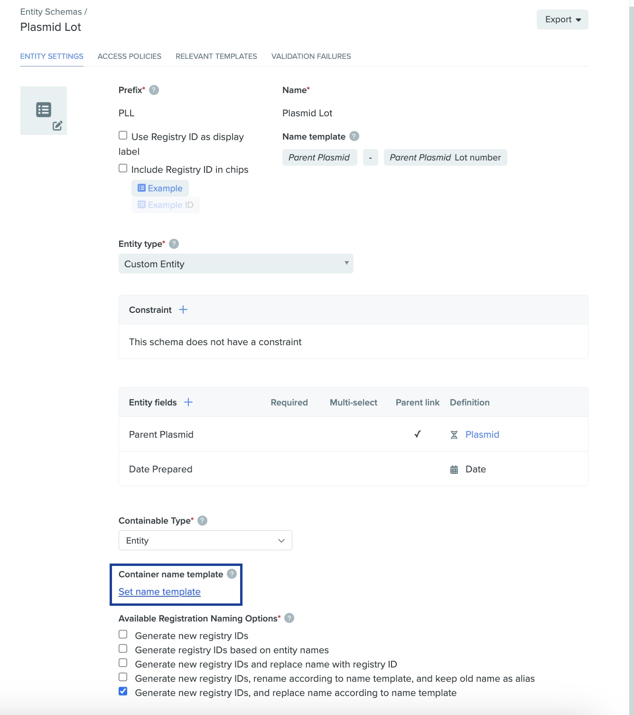Uncheck replace name according to name template option

123,691
